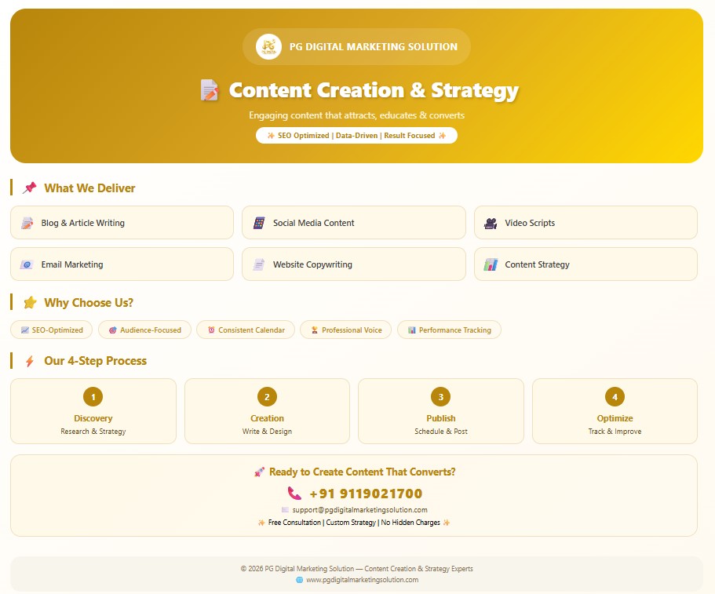Screen dimensions: 715x594
Task: Click the Write & Design subtitle
Action: [x=267, y=432]
